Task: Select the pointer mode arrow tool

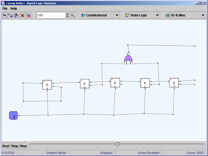Action: (5, 15)
